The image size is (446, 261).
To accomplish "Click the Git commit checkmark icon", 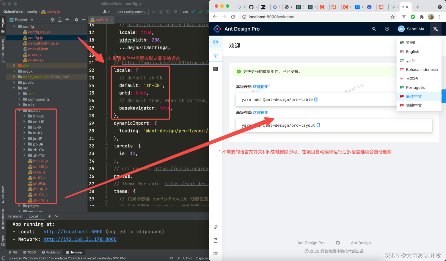I will (x=200, y=12).
